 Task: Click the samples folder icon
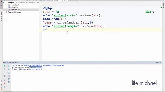click(6, 2)
